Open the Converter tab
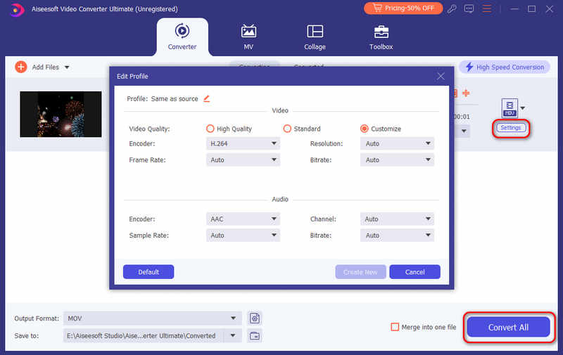 point(182,37)
